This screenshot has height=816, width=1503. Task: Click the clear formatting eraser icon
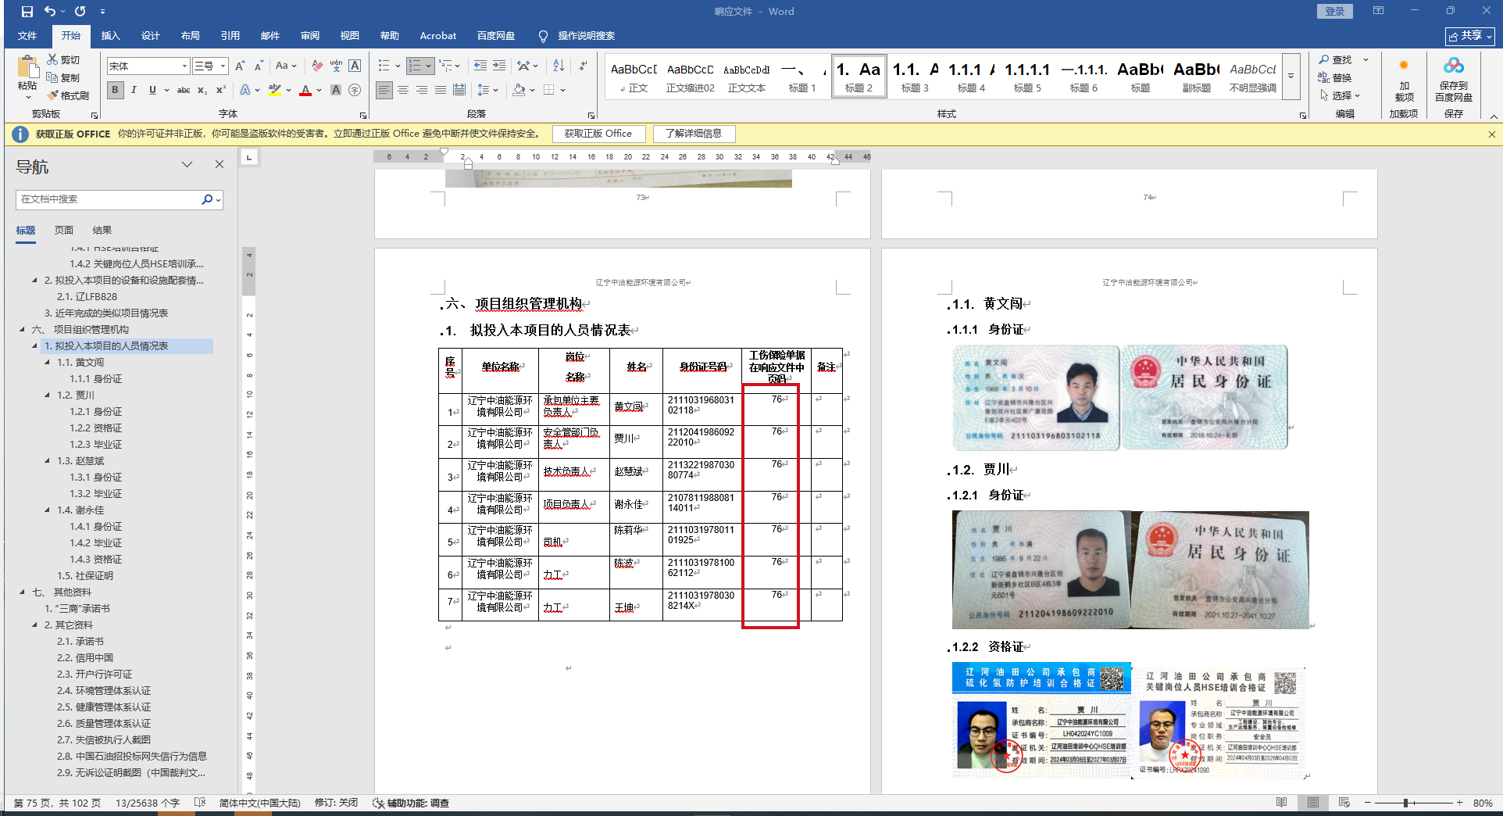tap(316, 66)
